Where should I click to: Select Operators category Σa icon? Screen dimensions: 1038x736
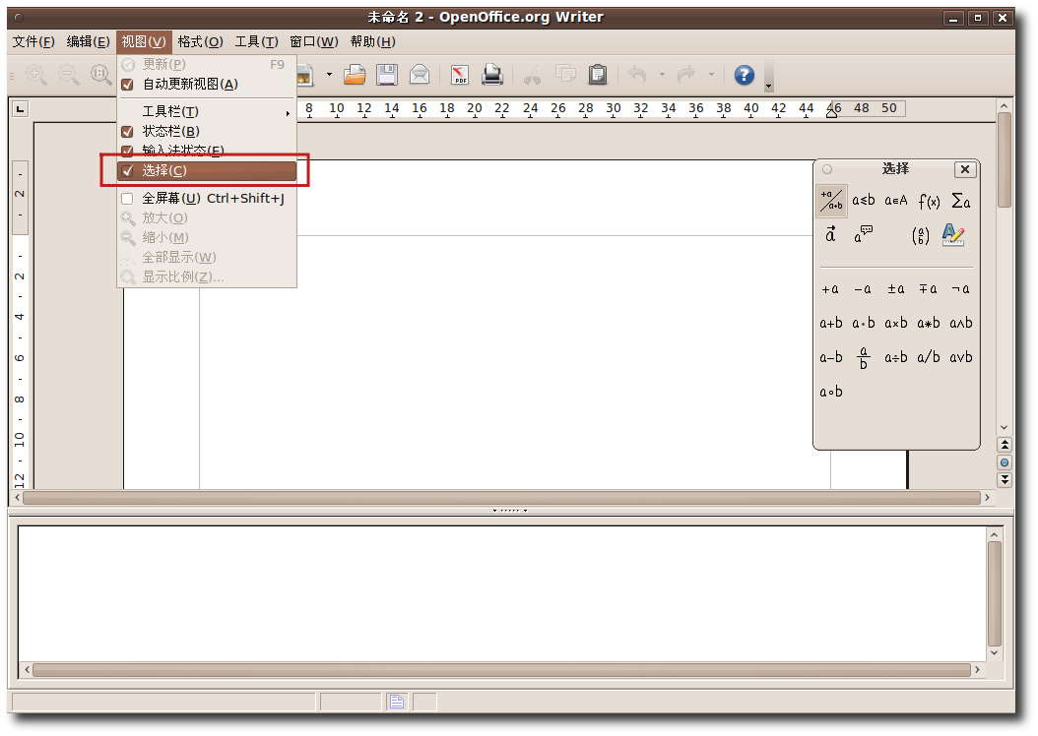pos(960,201)
